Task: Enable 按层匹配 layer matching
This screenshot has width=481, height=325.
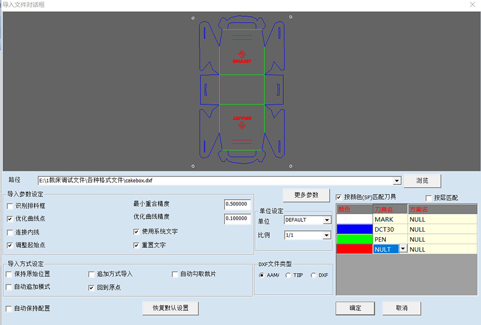Action: pos(429,198)
